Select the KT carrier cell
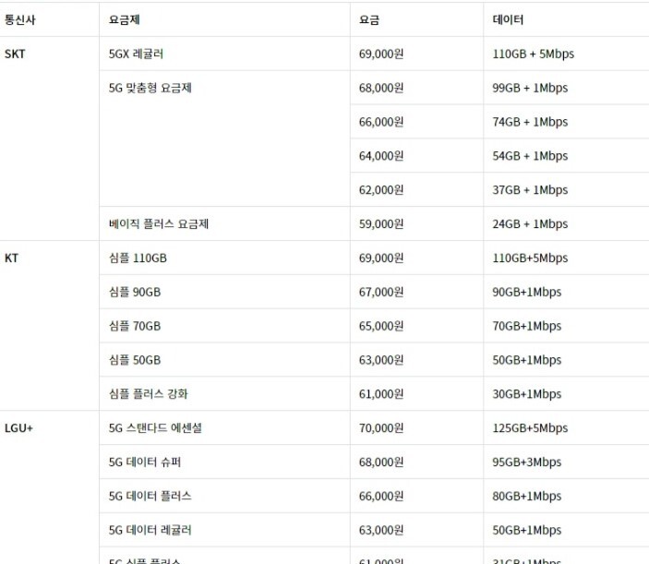 coord(11,258)
